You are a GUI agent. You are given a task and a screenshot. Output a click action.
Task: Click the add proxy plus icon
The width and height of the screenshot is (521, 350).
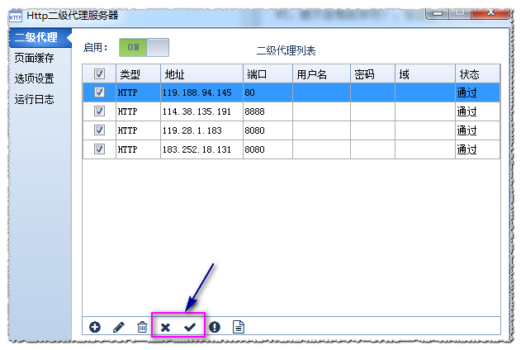[x=95, y=327]
